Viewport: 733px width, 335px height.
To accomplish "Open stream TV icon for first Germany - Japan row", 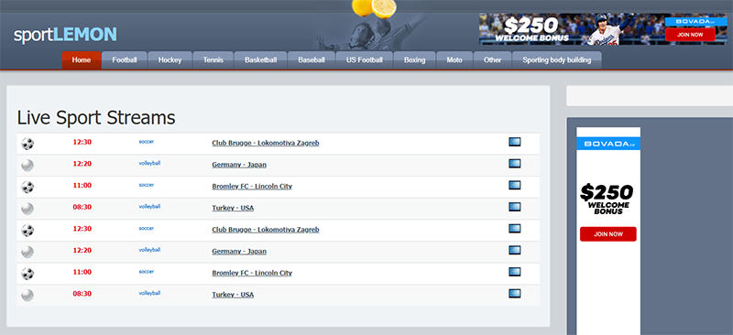I will pyautogui.click(x=515, y=164).
